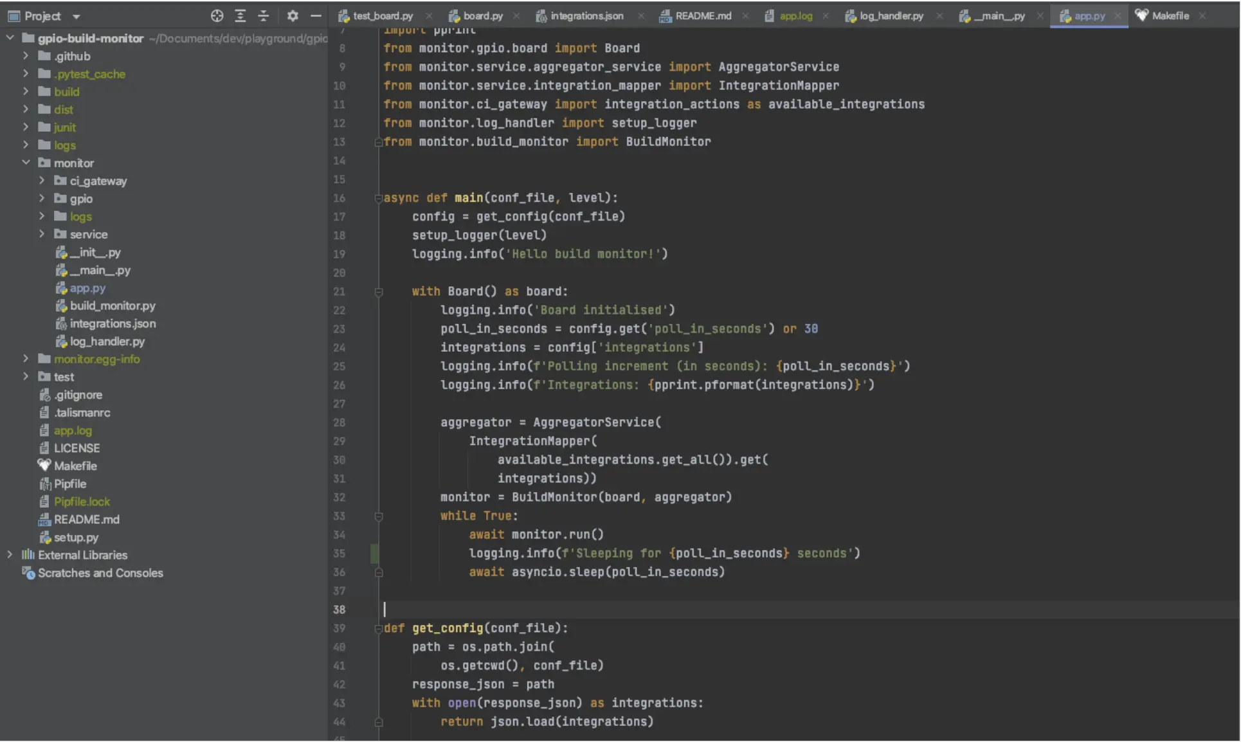The height and width of the screenshot is (742, 1241).
Task: Fold the with Board() block
Action: [379, 292]
